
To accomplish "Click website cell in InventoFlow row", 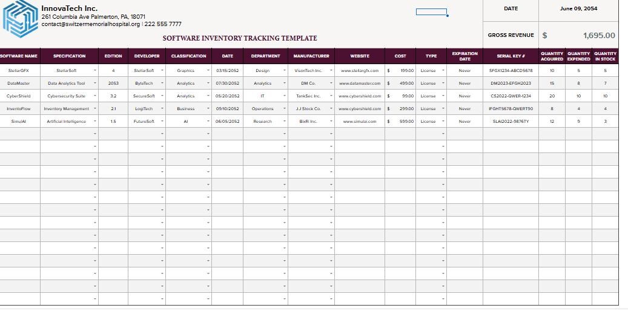I will click(x=360, y=108).
